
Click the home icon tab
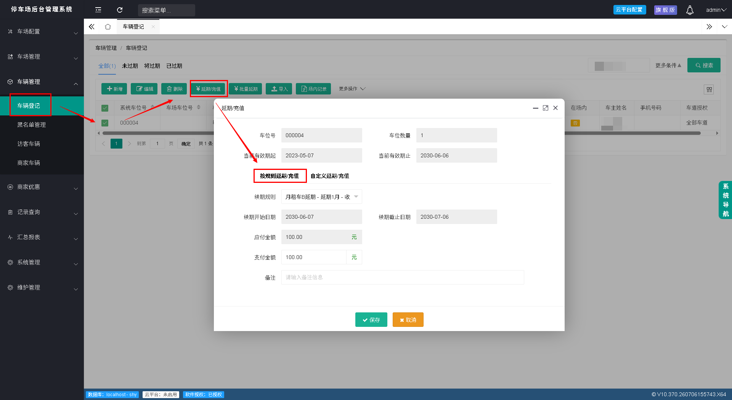[x=108, y=27]
